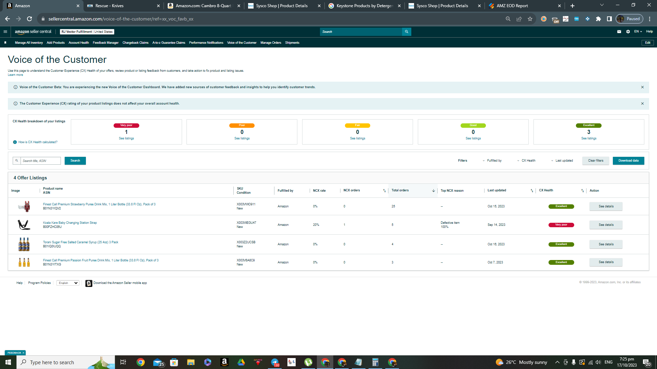Click the Clear filters button
Screen dimensions: 657x369
coord(595,161)
